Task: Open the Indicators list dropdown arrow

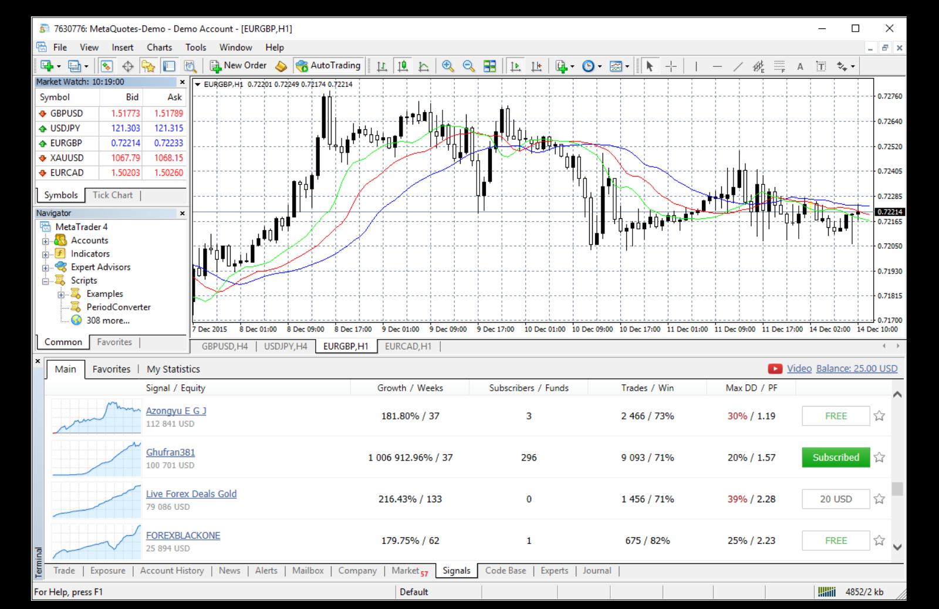Action: click(x=572, y=67)
